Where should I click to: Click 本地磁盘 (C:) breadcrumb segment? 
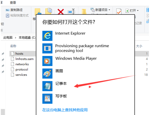pyautogui.click(x=27, y=38)
